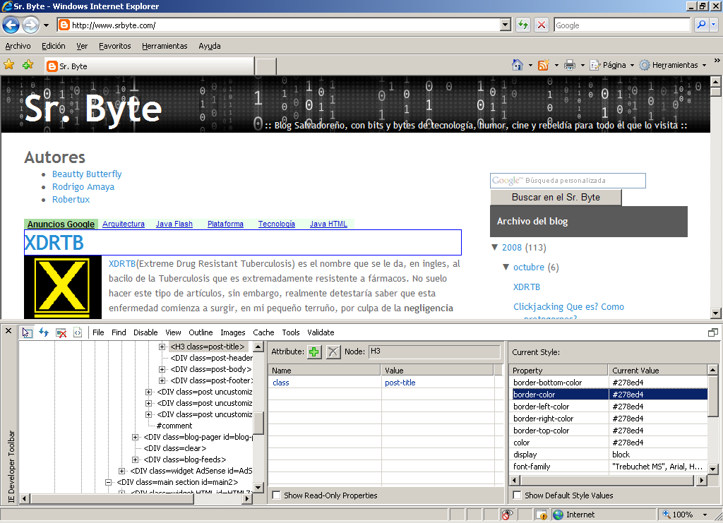Collapse the DIV class=main section node

(108, 482)
